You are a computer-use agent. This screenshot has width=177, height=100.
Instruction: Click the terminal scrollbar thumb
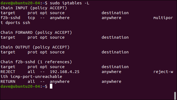(x=175, y=96)
